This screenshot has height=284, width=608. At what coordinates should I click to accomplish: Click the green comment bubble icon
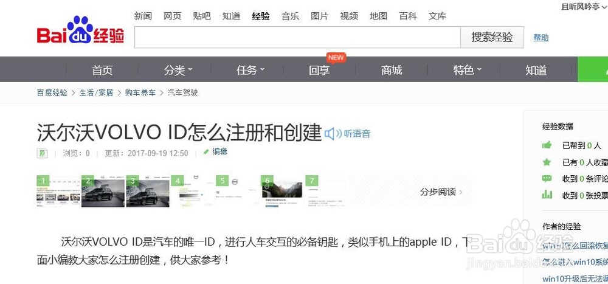pos(547,179)
